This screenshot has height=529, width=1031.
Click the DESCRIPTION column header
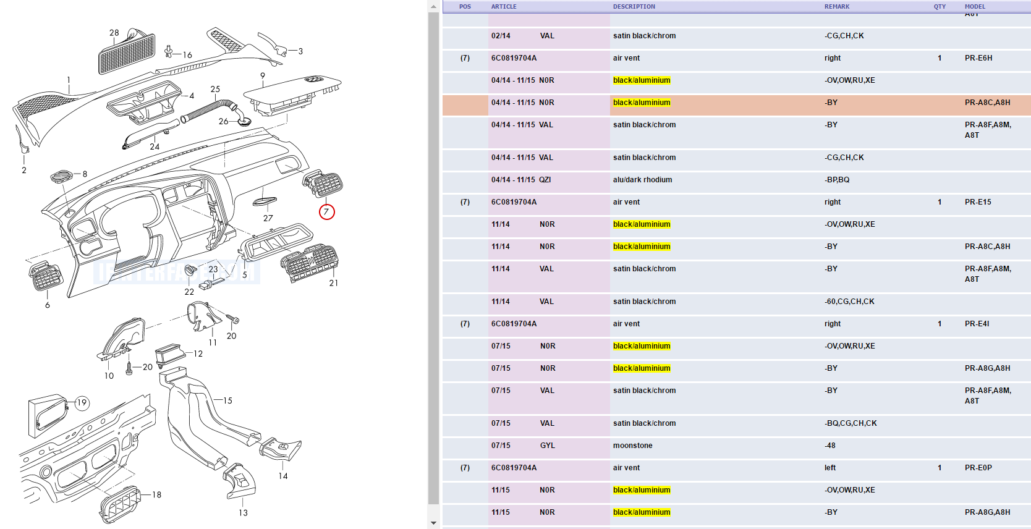(x=634, y=7)
